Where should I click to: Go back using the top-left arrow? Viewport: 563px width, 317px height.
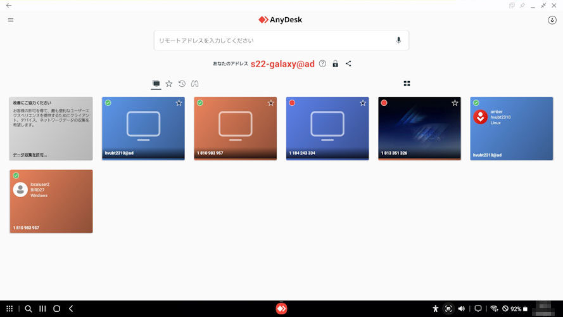click(x=9, y=6)
